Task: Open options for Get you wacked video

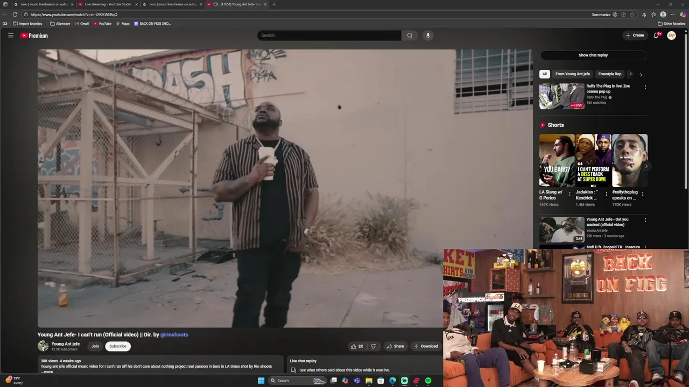Action: [645, 220]
